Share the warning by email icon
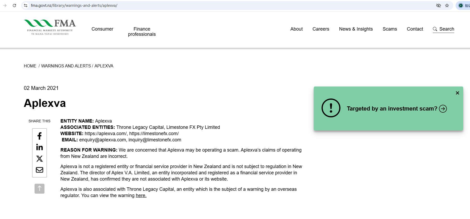Viewport: 470px width, 219px height. click(40, 170)
